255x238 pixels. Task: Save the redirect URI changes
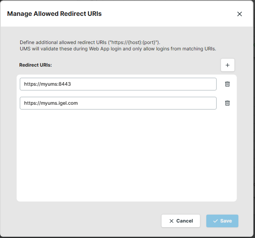point(222,221)
